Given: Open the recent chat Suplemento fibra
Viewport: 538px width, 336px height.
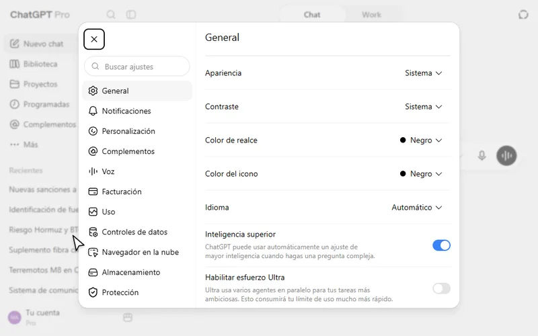Looking at the screenshot, I should [x=42, y=250].
